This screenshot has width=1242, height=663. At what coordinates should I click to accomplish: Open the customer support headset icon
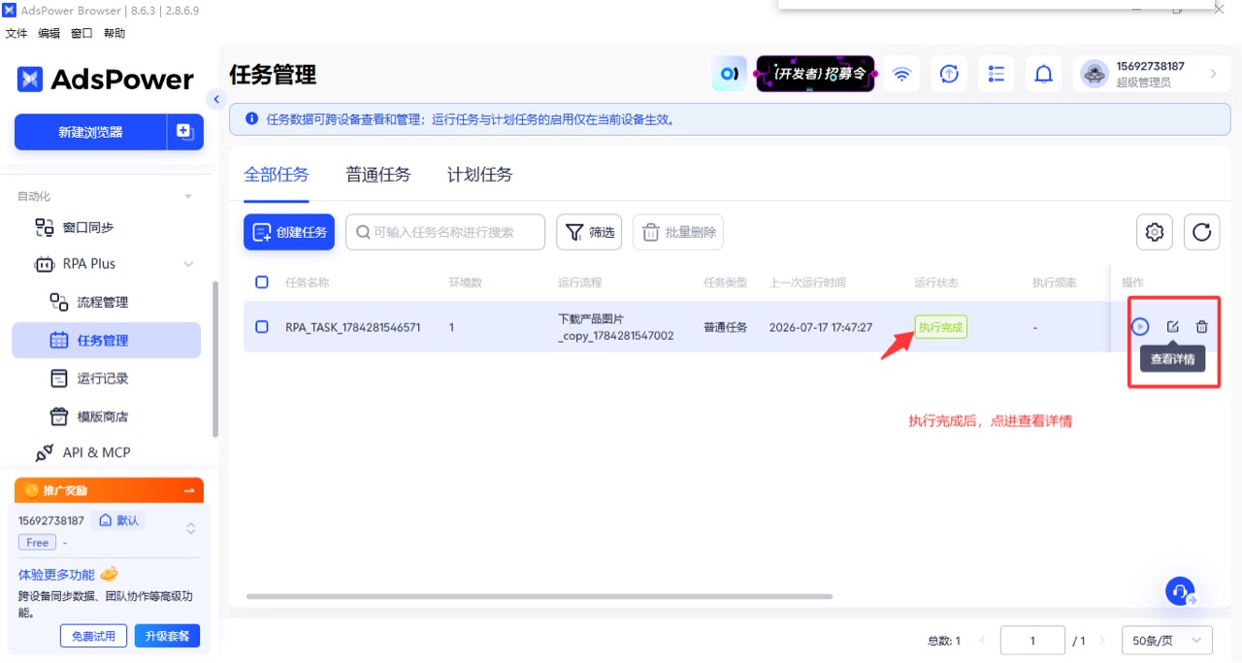[1180, 591]
